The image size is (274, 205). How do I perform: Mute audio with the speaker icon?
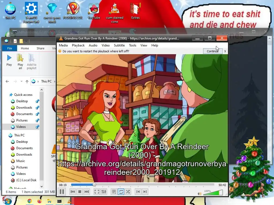[x=199, y=194]
